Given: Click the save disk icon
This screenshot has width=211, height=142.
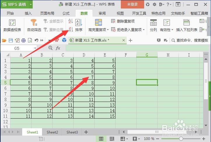Looking at the screenshot, I should click(x=11, y=40).
